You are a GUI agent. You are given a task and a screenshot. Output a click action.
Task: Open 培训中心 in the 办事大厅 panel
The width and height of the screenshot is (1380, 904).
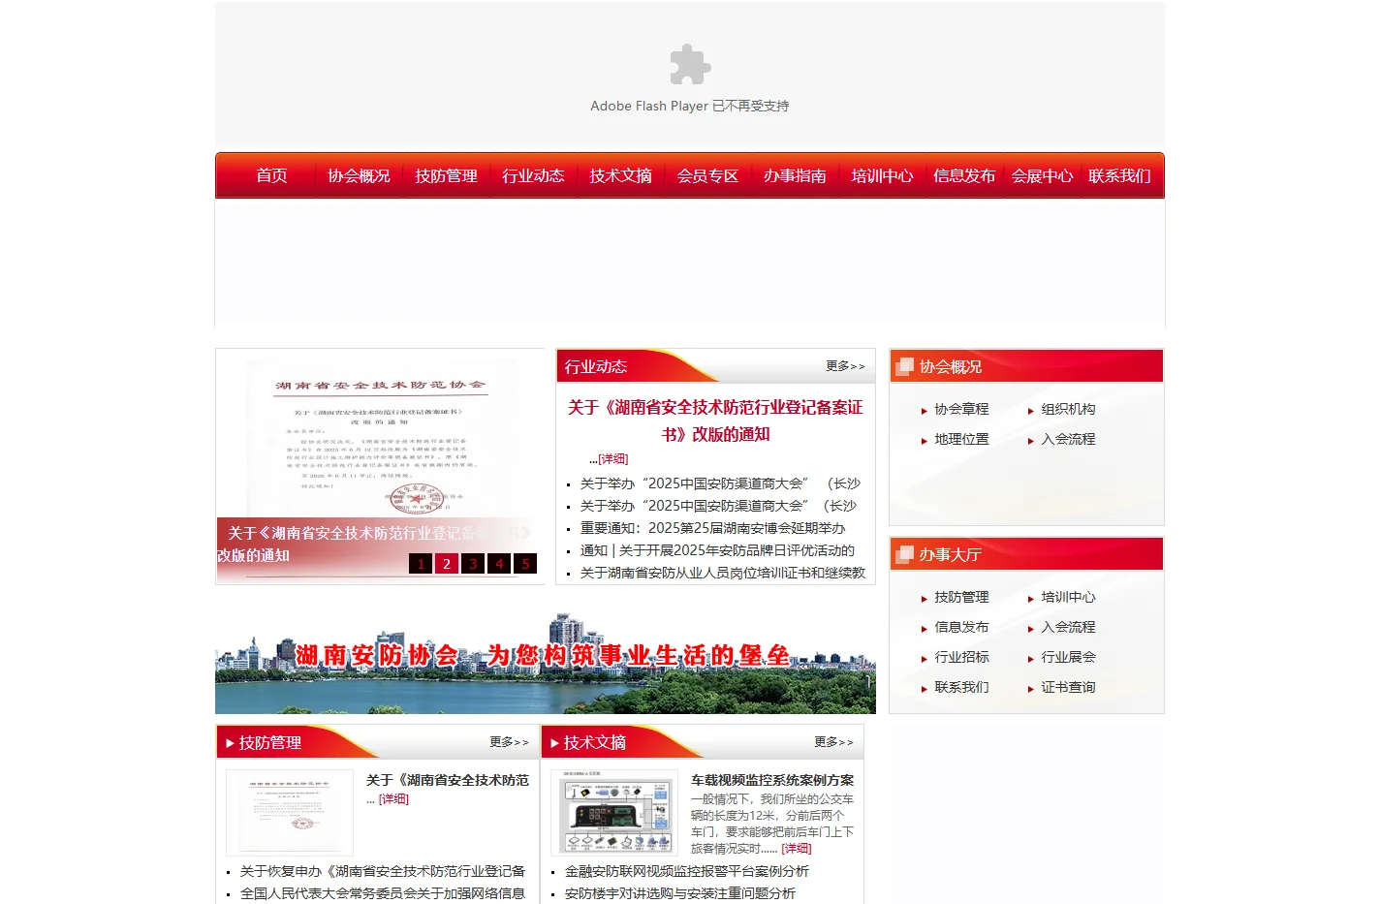click(x=1068, y=597)
